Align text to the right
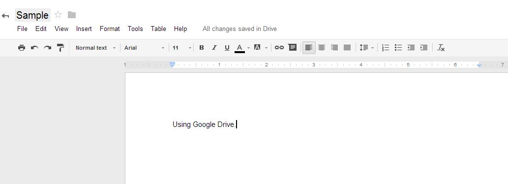508x184 pixels. (x=334, y=48)
